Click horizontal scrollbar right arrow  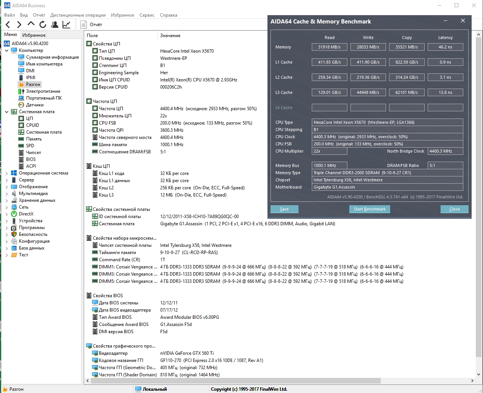tap(472, 381)
